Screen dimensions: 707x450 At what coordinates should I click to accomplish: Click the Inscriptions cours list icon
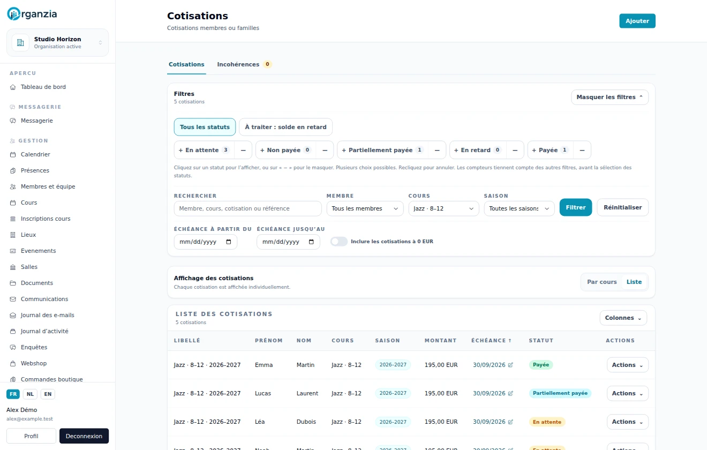pos(13,219)
